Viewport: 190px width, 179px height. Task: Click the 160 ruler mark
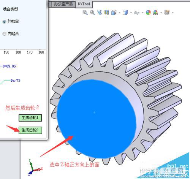tap(18, 52)
